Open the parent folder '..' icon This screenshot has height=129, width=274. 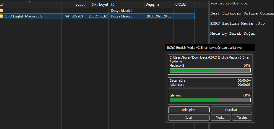click(1, 10)
